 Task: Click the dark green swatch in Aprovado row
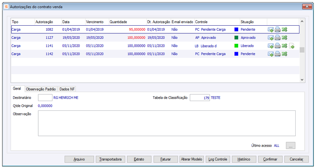(x=236, y=37)
